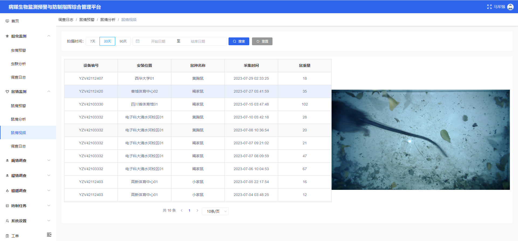Click the 设备编号 column header

tap(91, 65)
